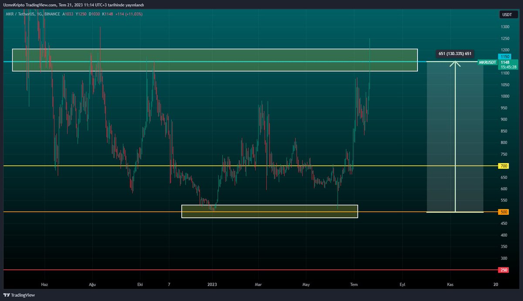Screen dimensions: 523x301
Task: Click the 350 price axis label
Action: coord(504,247)
